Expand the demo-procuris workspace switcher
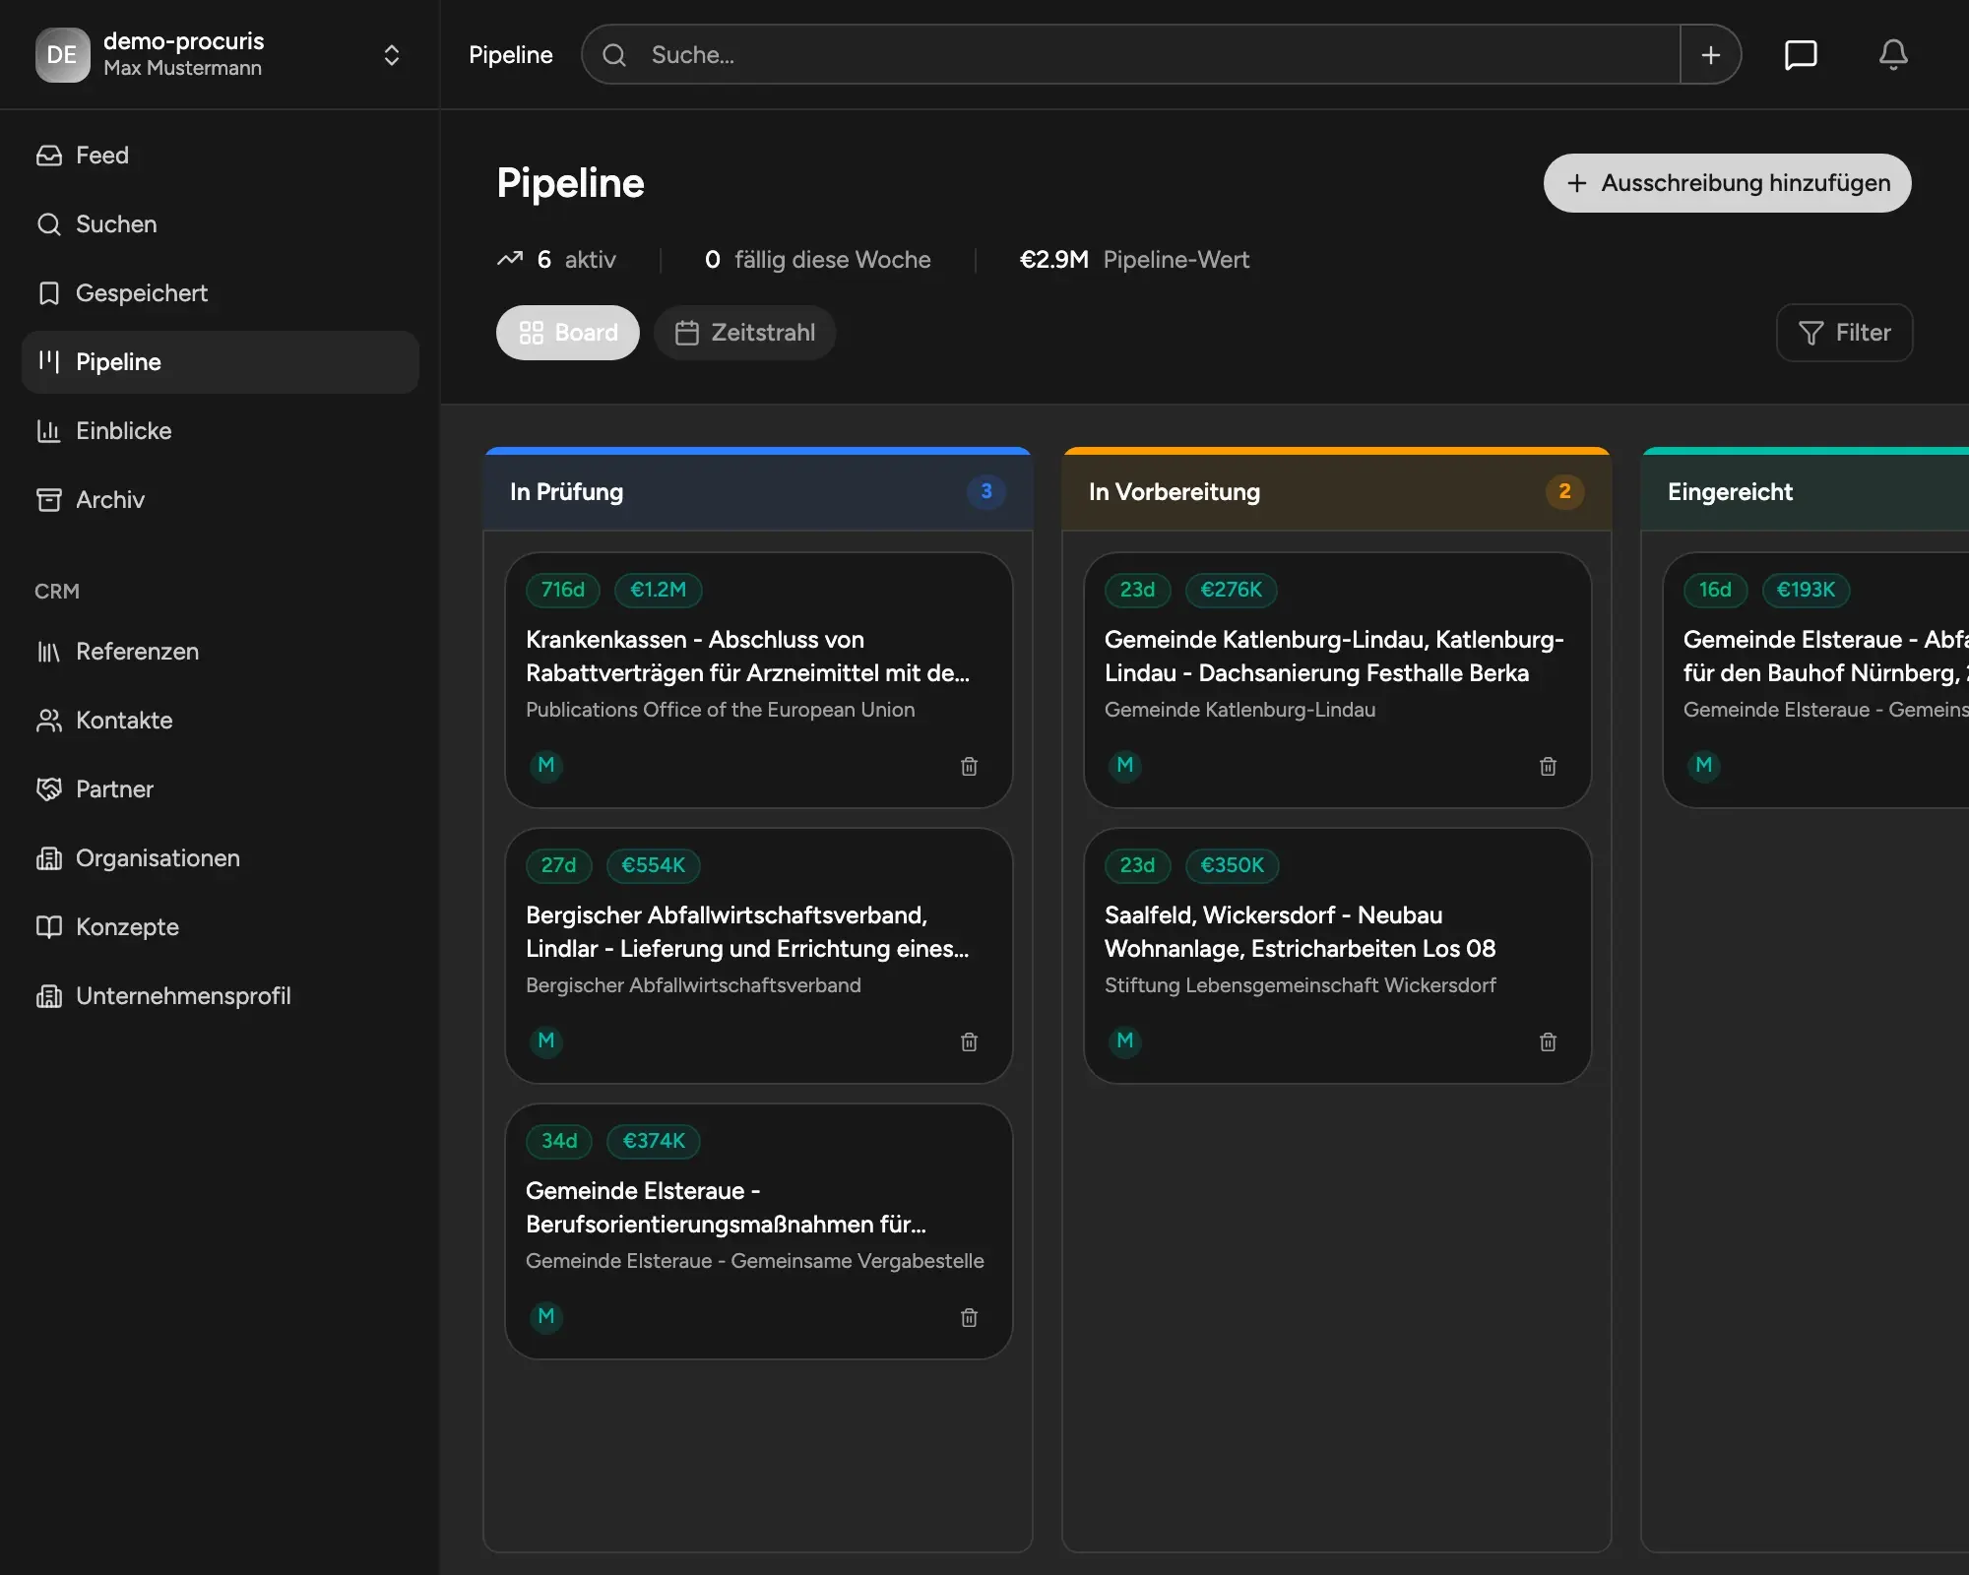1969x1575 pixels. [391, 55]
